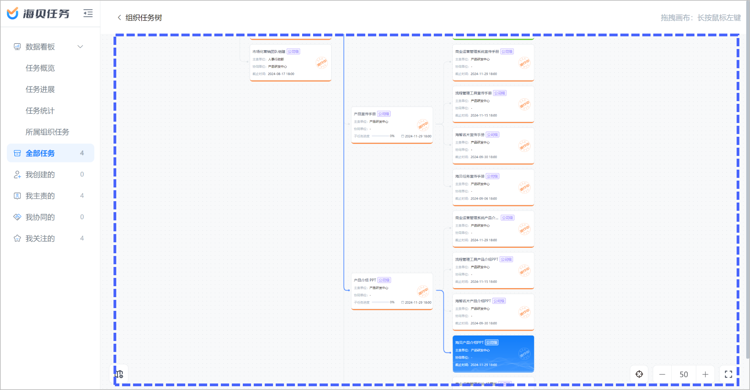
Task: Click the 商业运营管理系统宣传手册 card title
Action: (477, 51)
